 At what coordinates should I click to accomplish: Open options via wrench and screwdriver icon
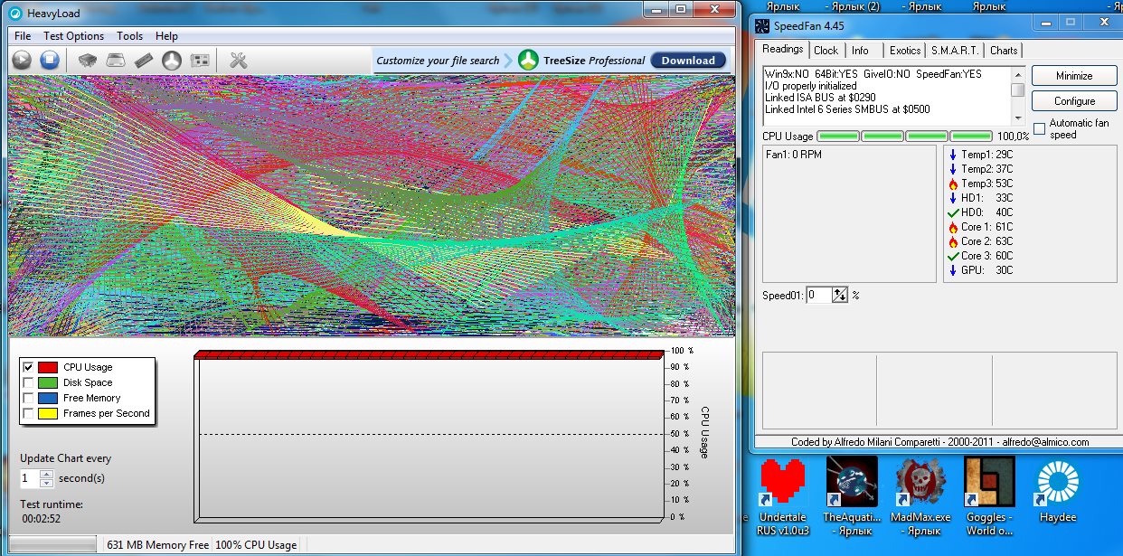239,61
